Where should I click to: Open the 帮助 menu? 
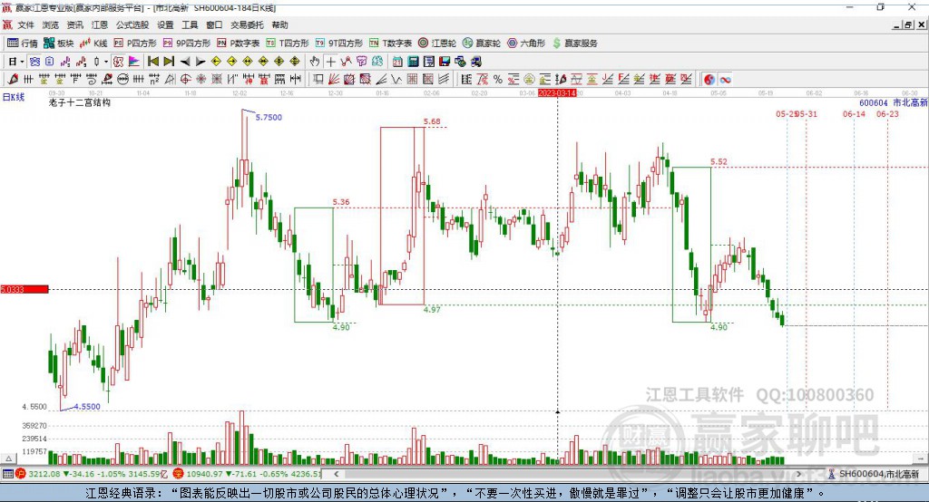pyautogui.click(x=279, y=24)
